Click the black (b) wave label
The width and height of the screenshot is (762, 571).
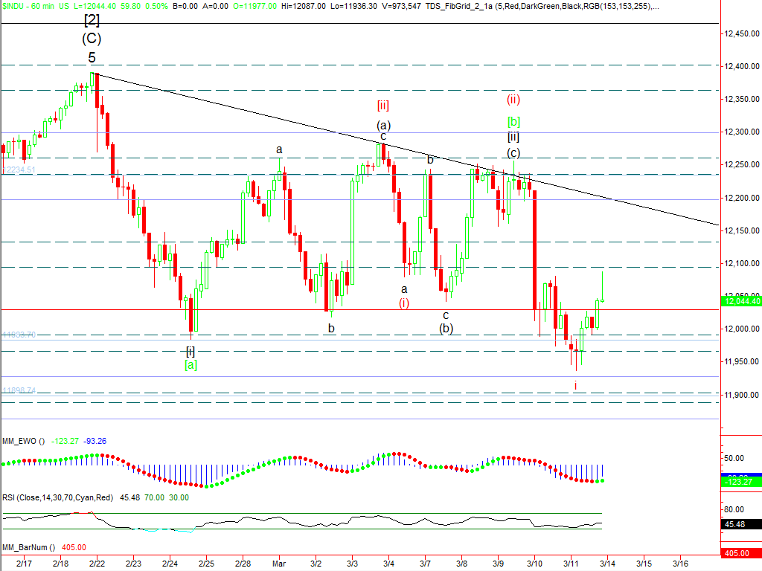click(x=446, y=328)
